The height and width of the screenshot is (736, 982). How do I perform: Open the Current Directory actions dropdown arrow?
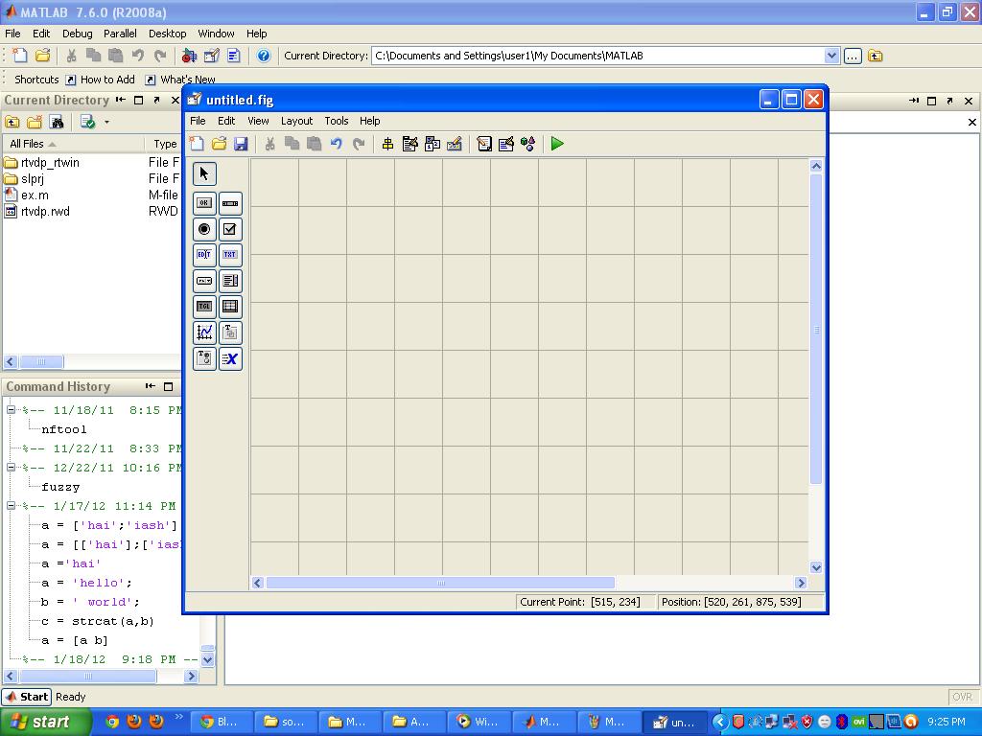point(106,122)
